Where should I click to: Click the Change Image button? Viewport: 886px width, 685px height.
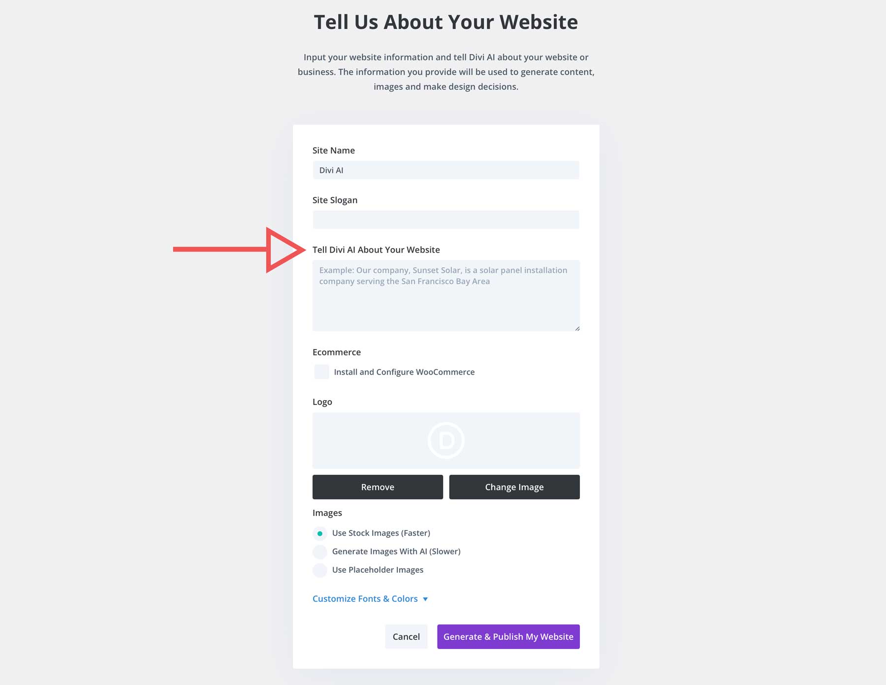514,487
